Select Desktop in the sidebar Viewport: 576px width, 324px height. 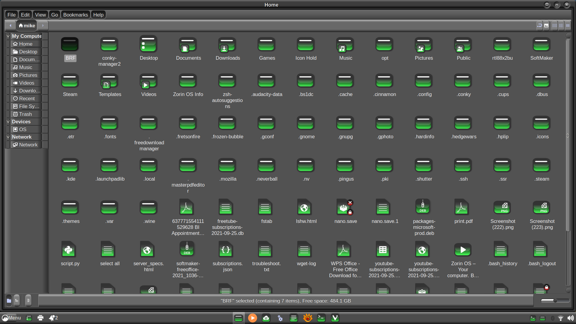click(26, 52)
